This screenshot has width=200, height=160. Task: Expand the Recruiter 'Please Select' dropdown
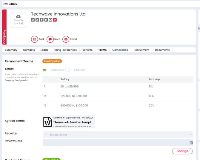point(118,135)
